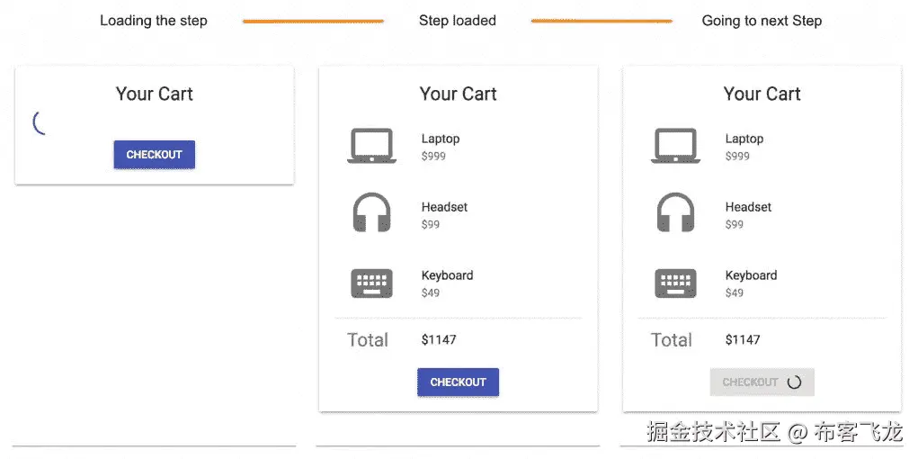918x459 pixels.
Task: Select the headset icon in the rightmost cart
Action: tap(675, 214)
